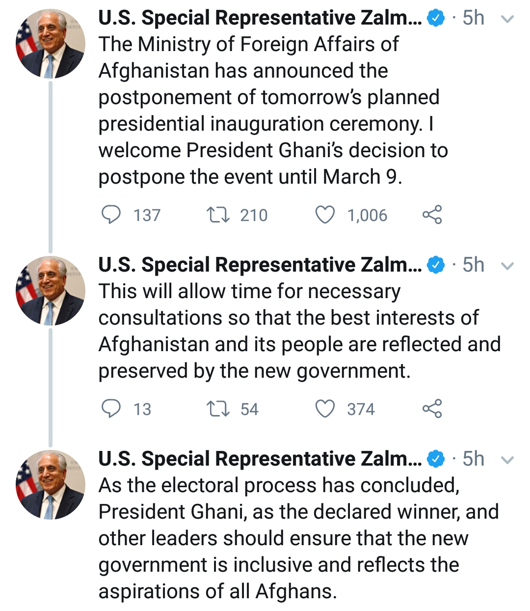Like the tweet with 374 likes
Screen dimensions: 530x611
[x=325, y=409]
